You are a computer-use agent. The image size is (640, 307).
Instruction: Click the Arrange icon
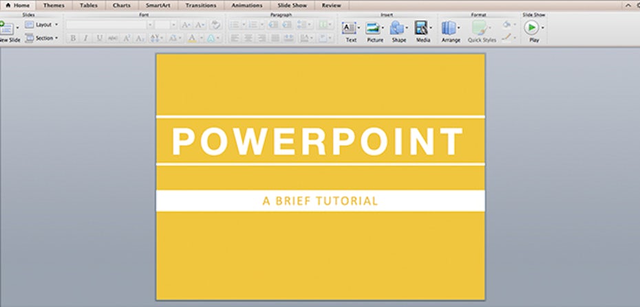(449, 28)
